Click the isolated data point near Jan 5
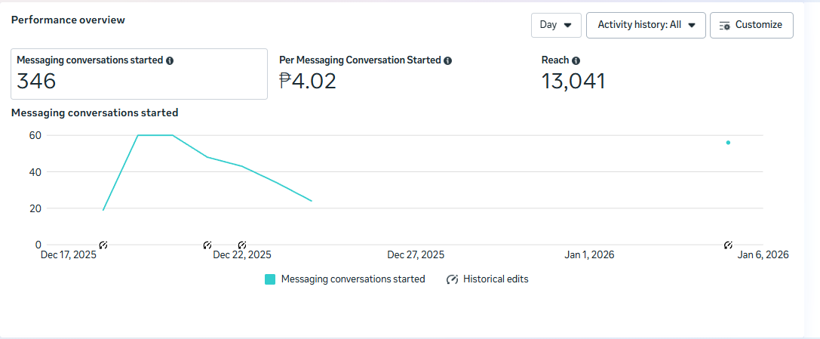820x339 pixels. (x=728, y=143)
